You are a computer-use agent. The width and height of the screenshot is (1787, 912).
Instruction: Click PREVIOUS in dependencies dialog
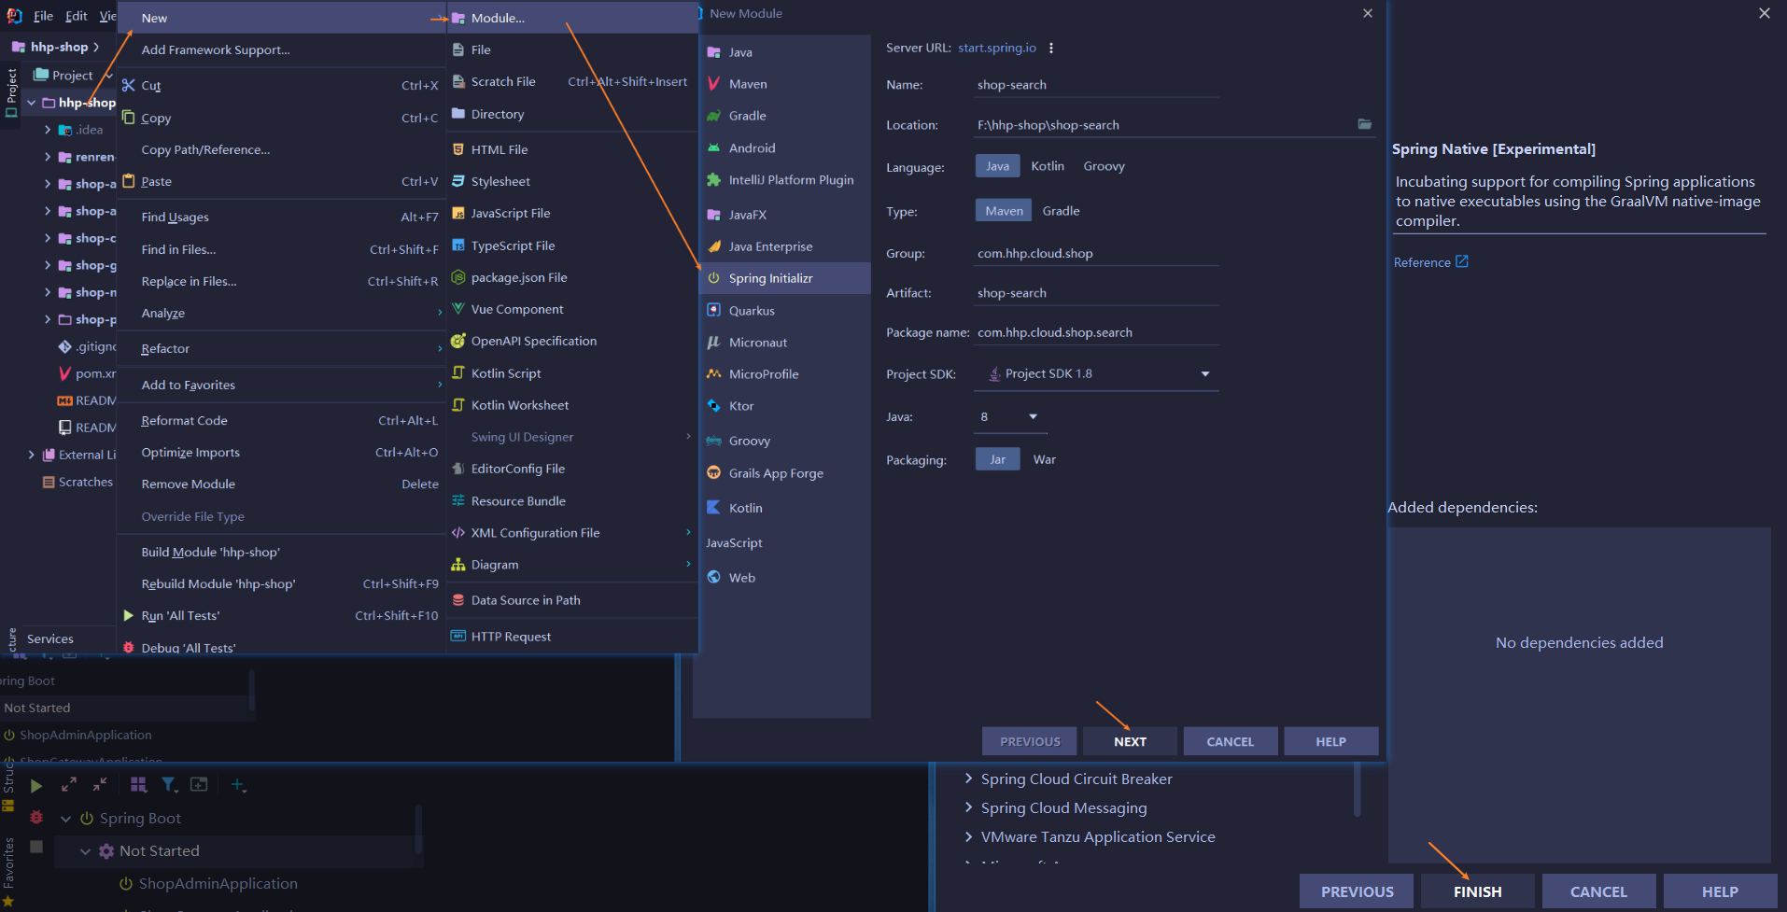click(1357, 891)
